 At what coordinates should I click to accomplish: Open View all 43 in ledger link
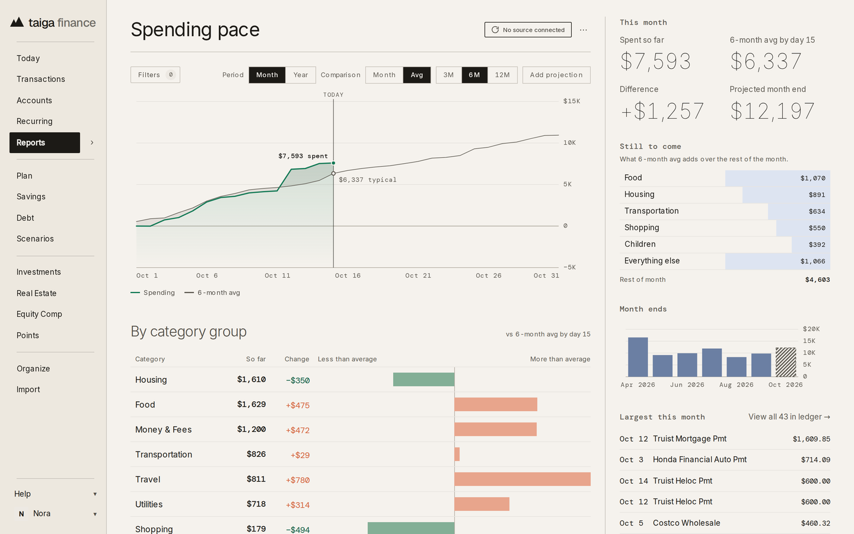[x=789, y=417]
